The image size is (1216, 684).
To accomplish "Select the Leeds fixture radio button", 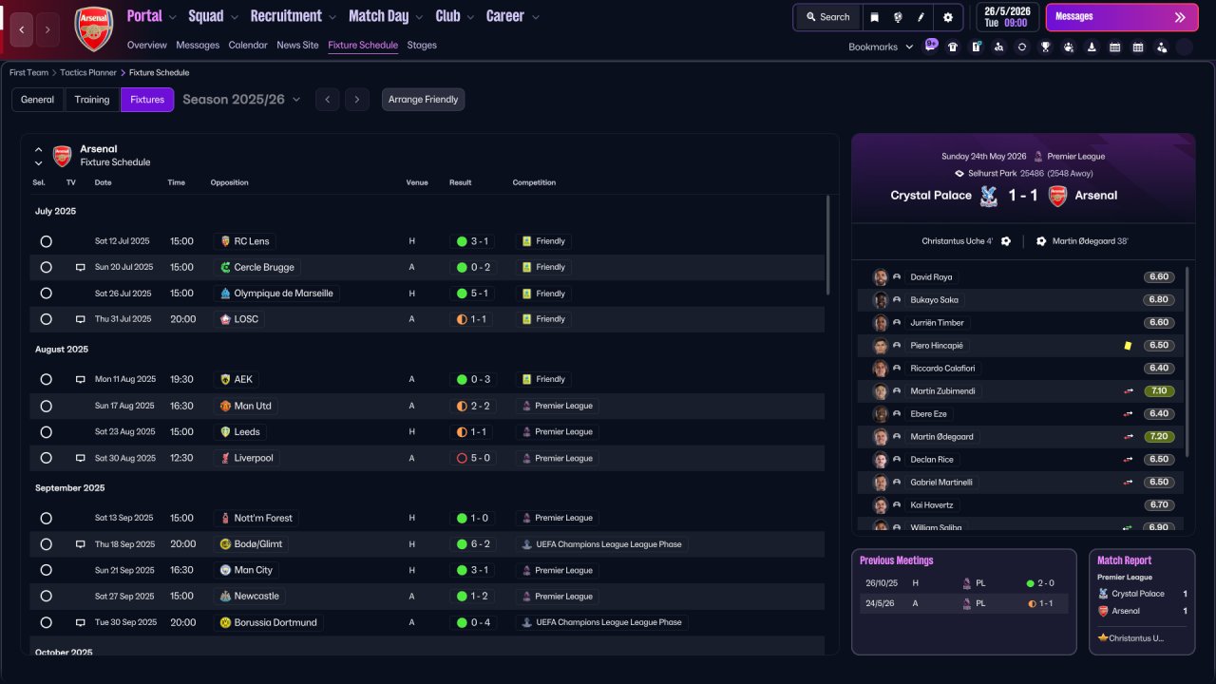I will 46,431.
